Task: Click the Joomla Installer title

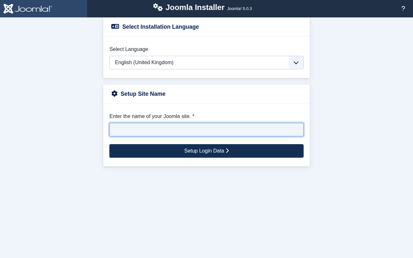Action: 195,7
